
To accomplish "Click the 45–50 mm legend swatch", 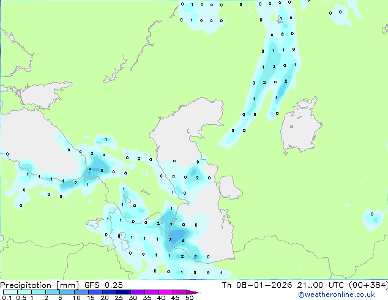I will 180,292.
